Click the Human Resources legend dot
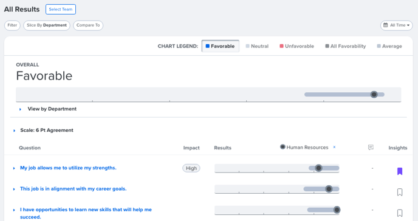This screenshot has width=418, height=221. (x=283, y=147)
